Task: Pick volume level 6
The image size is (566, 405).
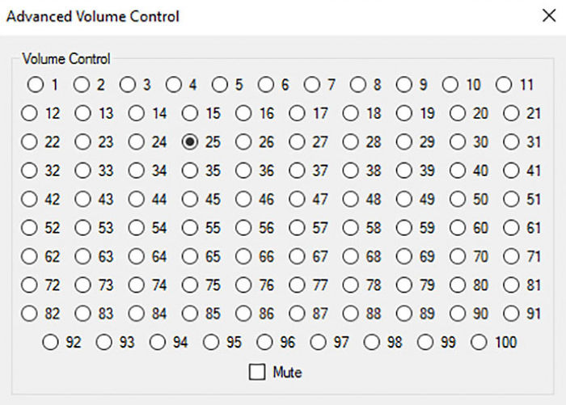Action: point(266,85)
